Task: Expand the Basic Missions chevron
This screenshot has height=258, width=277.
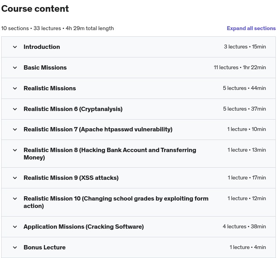Action: pyautogui.click(x=15, y=68)
